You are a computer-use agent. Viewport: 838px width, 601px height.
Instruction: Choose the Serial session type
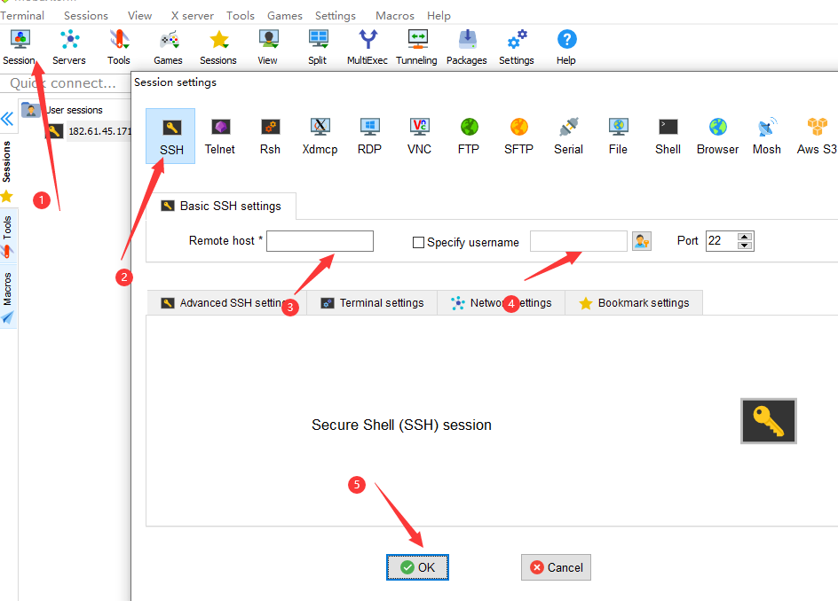tap(568, 137)
